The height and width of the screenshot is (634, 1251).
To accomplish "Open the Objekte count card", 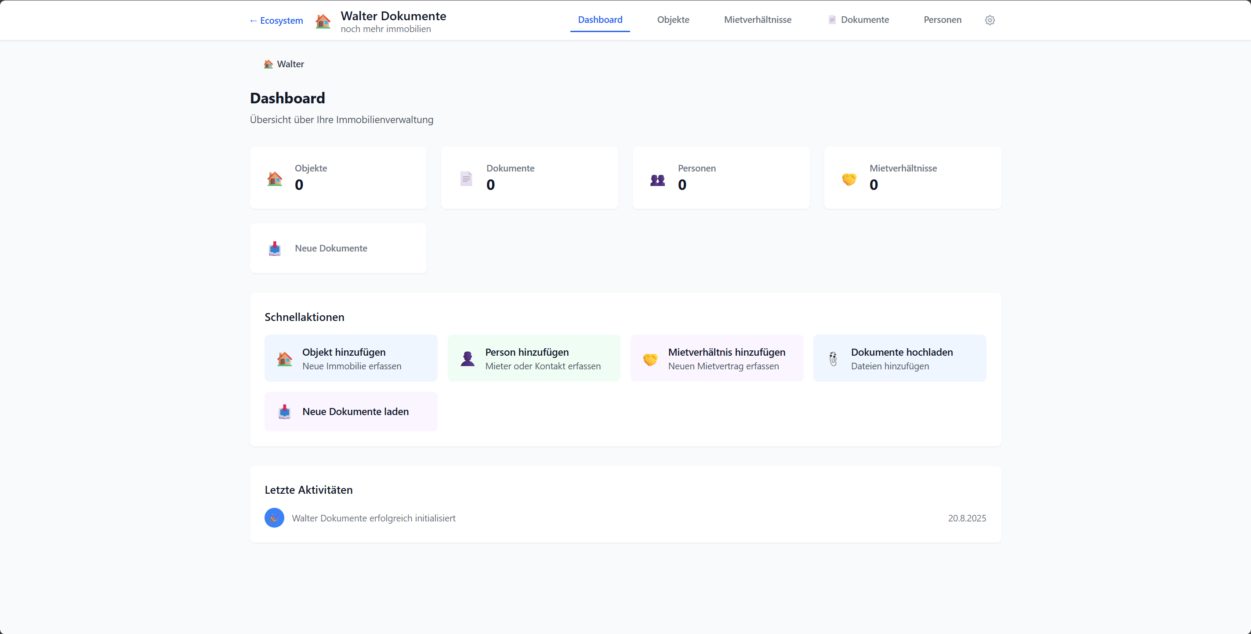I will pyautogui.click(x=338, y=179).
